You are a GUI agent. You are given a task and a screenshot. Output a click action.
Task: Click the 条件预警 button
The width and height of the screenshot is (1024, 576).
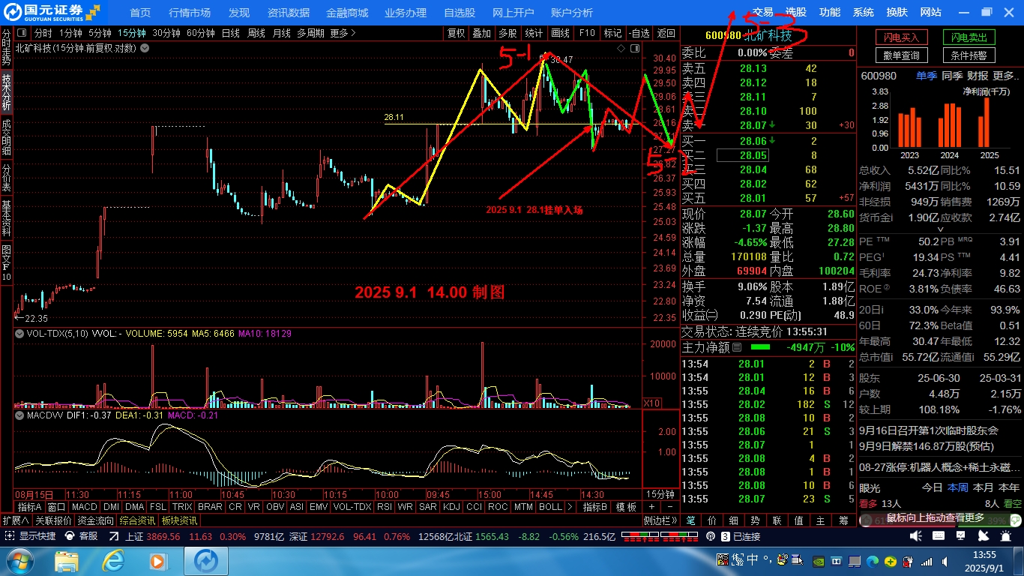coord(969,55)
